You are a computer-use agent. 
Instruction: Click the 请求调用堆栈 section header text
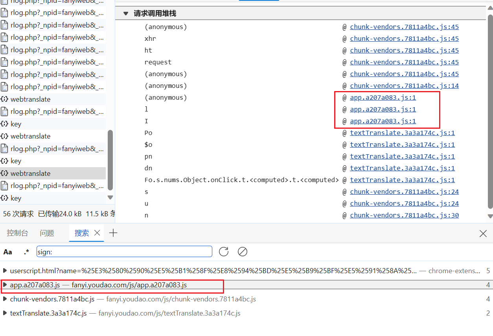tap(155, 13)
